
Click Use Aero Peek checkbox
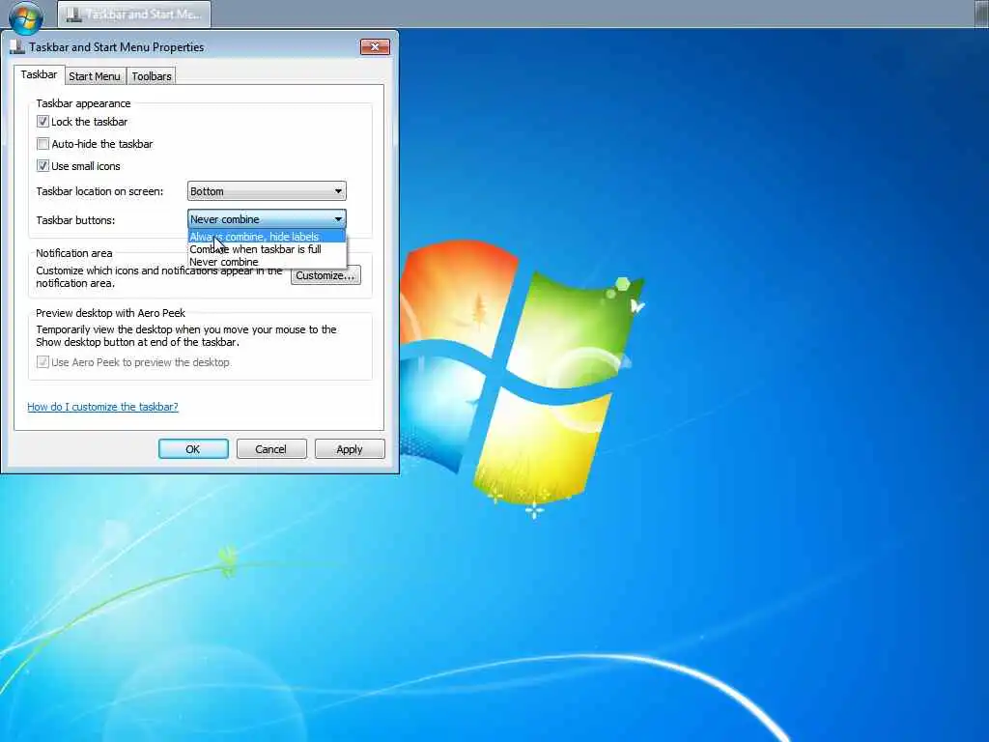coord(42,362)
